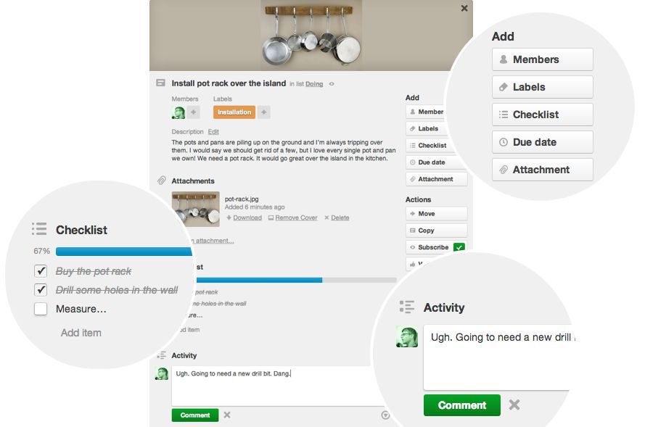Uncheck the Drill some holes in the wall checkbox
This screenshot has height=427, width=645.
(x=41, y=290)
